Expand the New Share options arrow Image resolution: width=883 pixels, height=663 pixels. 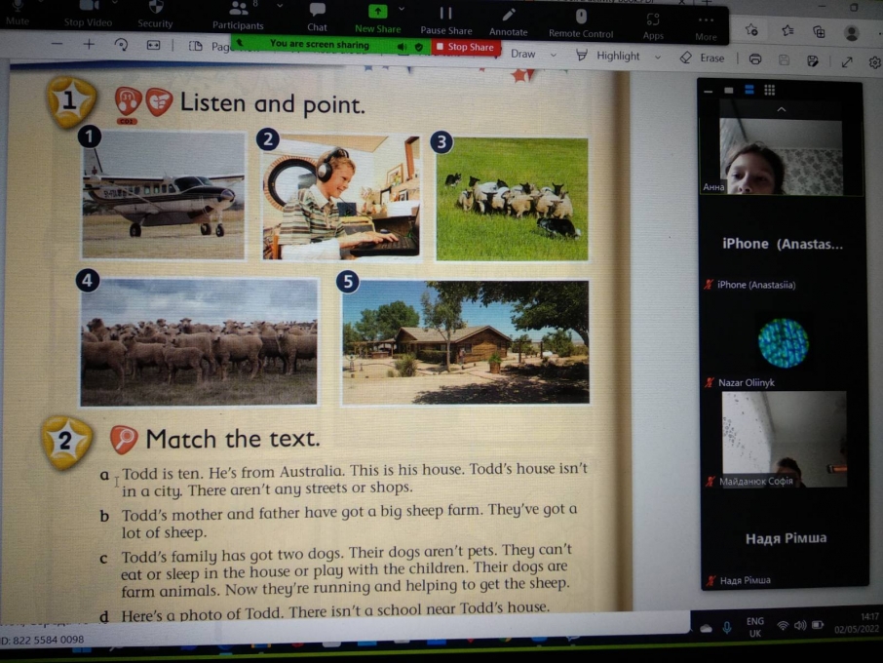coord(402,9)
